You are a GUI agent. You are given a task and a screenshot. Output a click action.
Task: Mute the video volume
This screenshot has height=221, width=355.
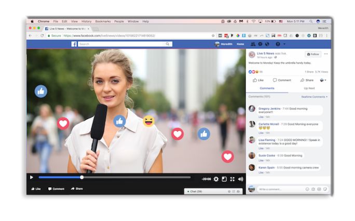tap(240, 179)
